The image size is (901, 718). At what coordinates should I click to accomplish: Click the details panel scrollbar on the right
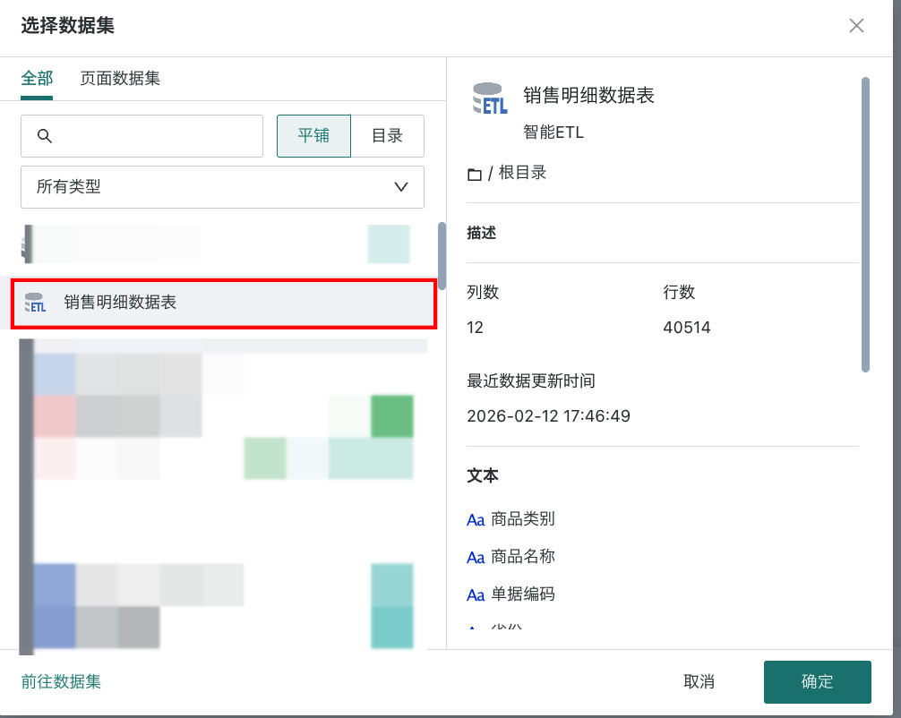coord(865,224)
